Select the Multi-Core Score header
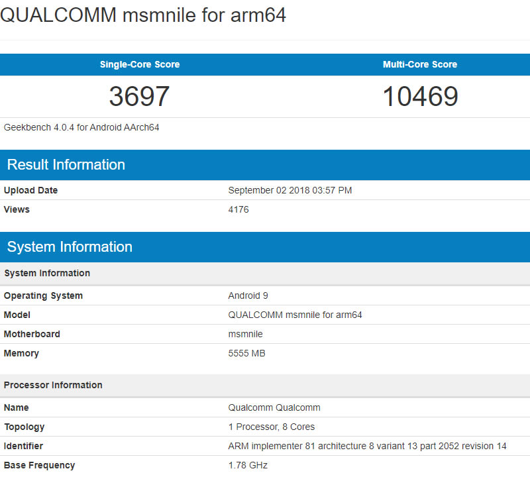This screenshot has width=530, height=477. 420,64
